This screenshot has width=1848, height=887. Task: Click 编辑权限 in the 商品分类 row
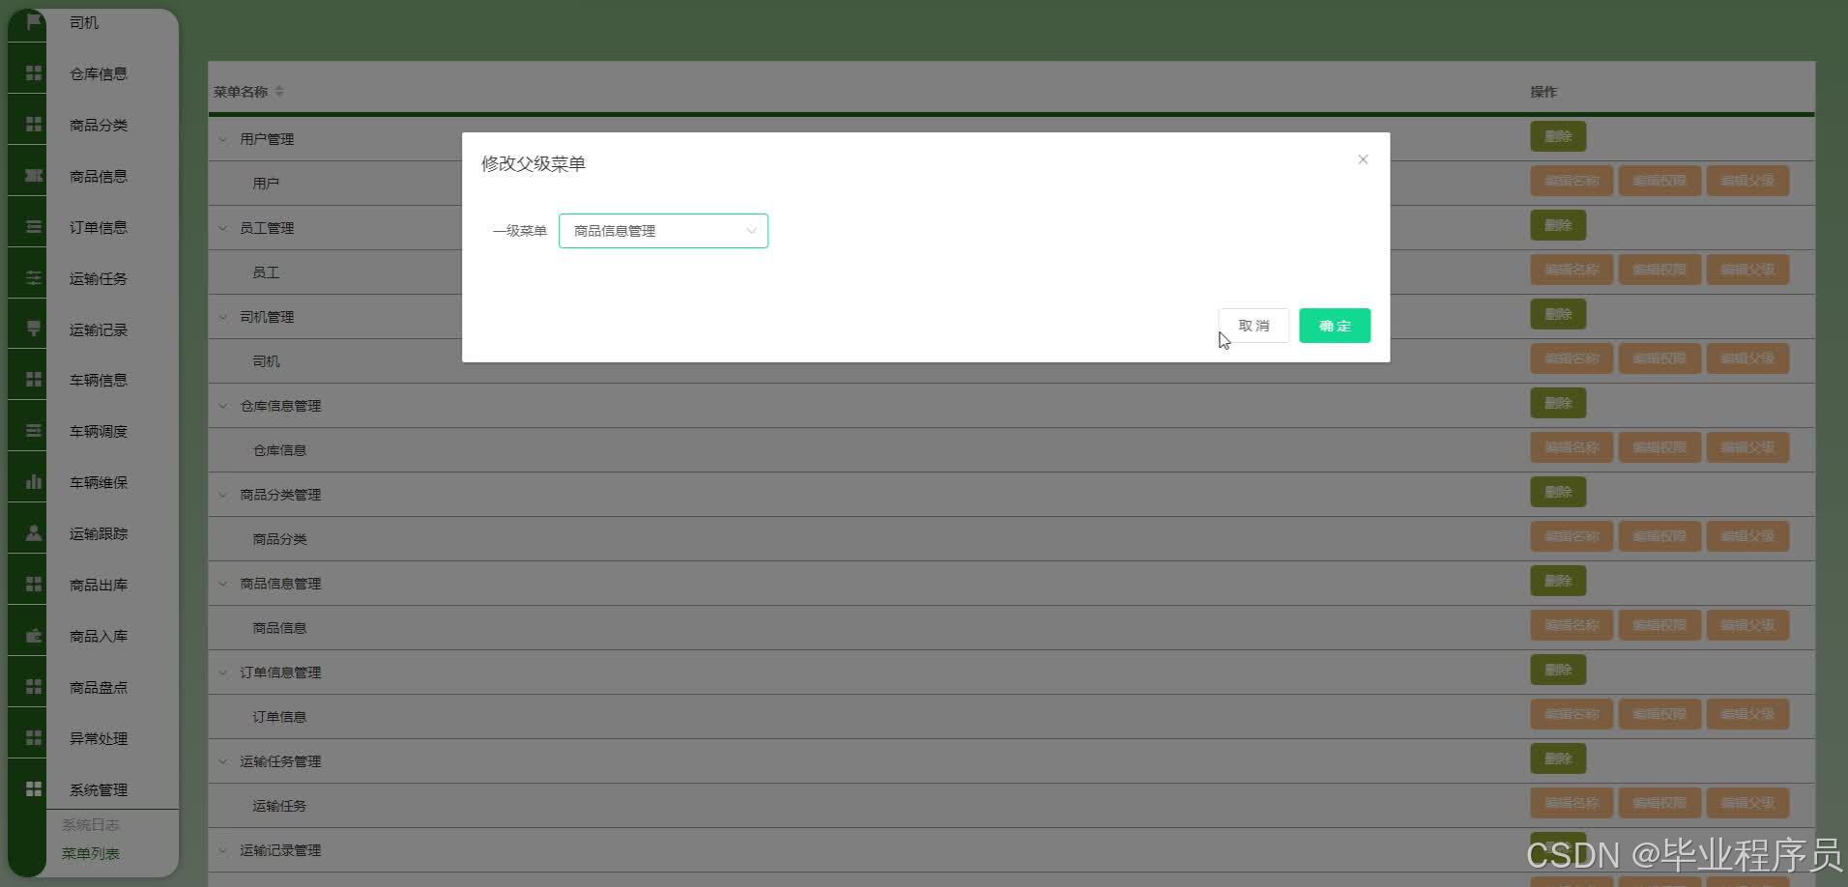coord(1660,536)
